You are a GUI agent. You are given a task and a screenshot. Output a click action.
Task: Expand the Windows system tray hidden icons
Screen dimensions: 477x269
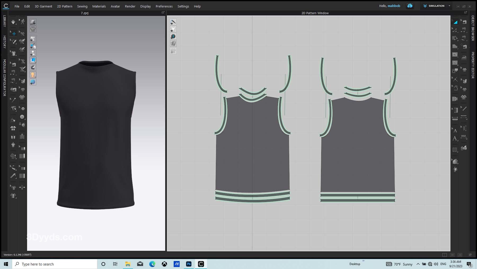pos(418,264)
